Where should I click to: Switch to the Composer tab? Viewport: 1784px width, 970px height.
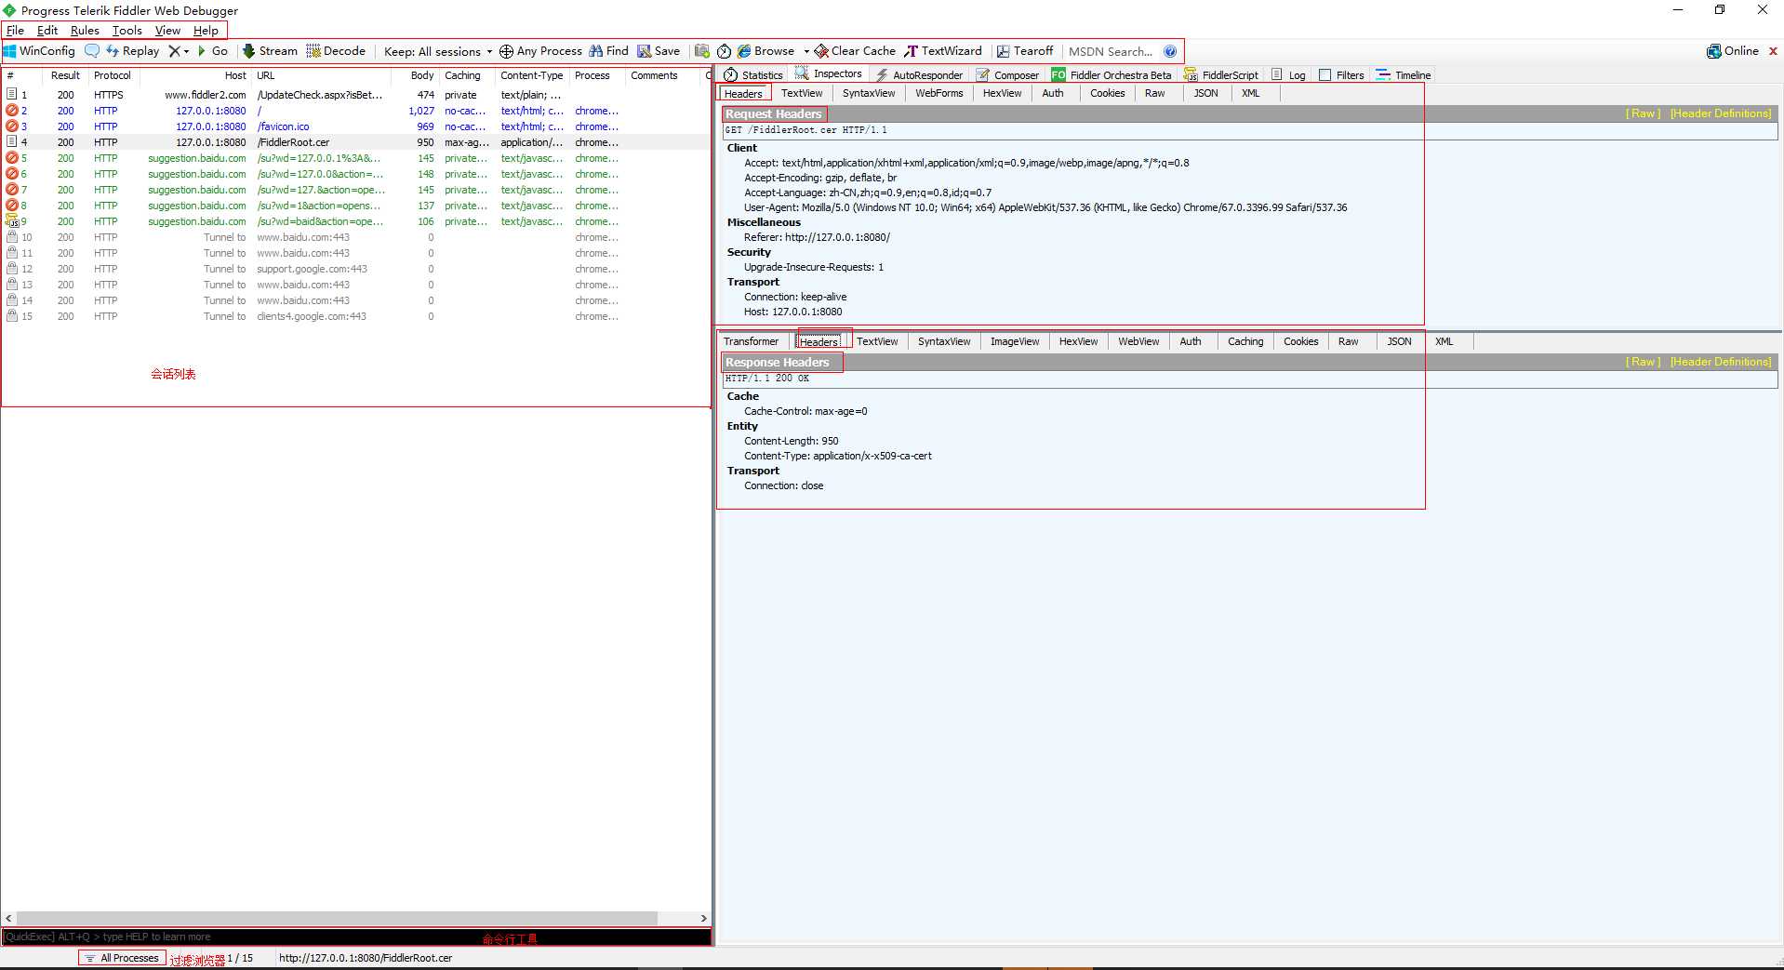(1007, 75)
